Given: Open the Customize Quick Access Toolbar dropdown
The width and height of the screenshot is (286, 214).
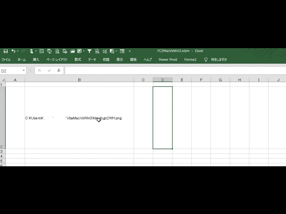Looking at the screenshot, I should (x=130, y=51).
